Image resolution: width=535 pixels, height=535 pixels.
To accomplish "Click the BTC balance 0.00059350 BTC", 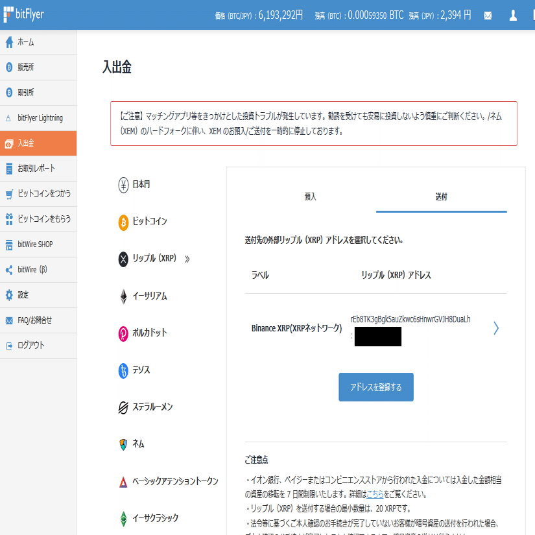I will [x=375, y=15].
